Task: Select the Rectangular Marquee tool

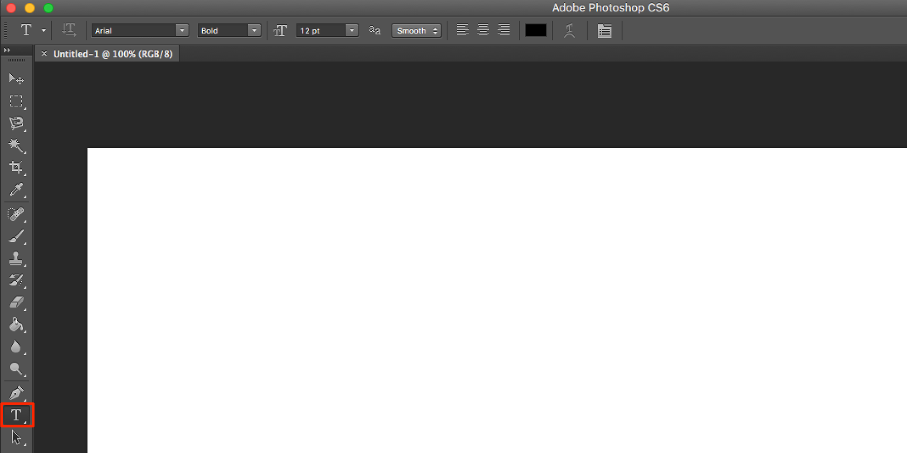Action: [16, 101]
